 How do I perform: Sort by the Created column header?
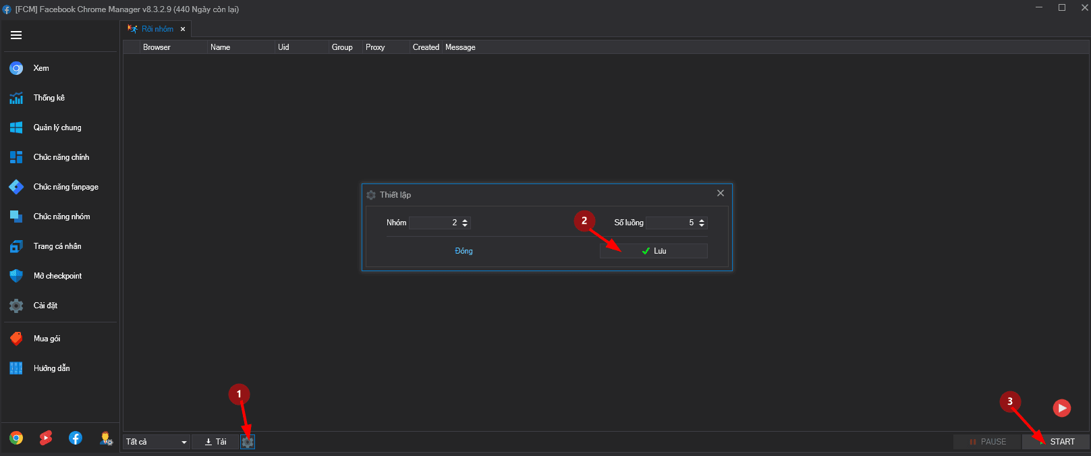426,47
